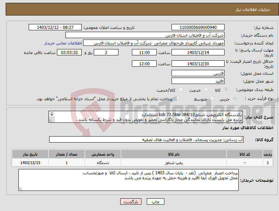Click the جزئیات اطلاعات نیاز header title
This screenshot has width=279, height=211.
253,10
